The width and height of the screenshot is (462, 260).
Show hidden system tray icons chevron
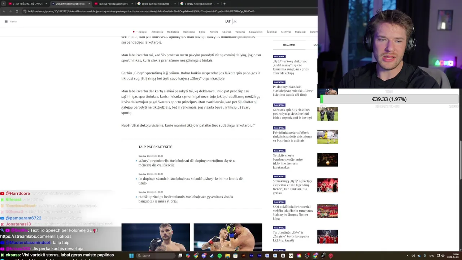coord(407,256)
